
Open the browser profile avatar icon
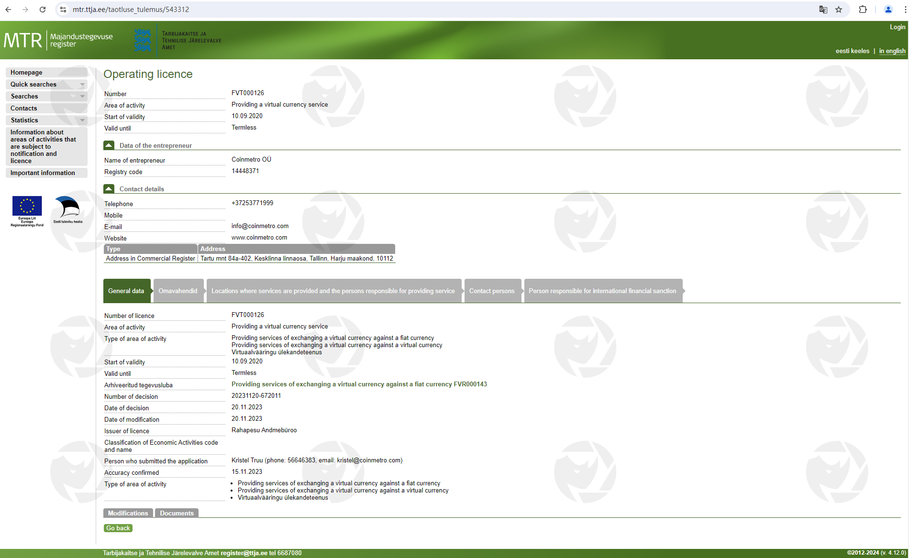click(888, 10)
